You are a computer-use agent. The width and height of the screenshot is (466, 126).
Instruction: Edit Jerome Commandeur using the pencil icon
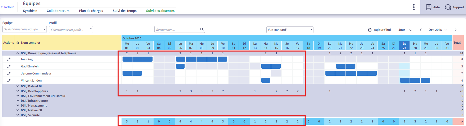[9, 73]
